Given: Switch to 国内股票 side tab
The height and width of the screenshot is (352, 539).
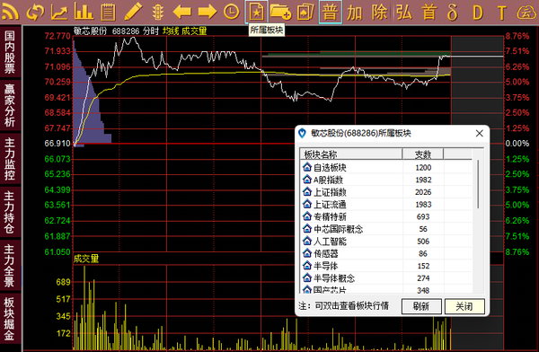Looking at the screenshot, I should [x=10, y=52].
